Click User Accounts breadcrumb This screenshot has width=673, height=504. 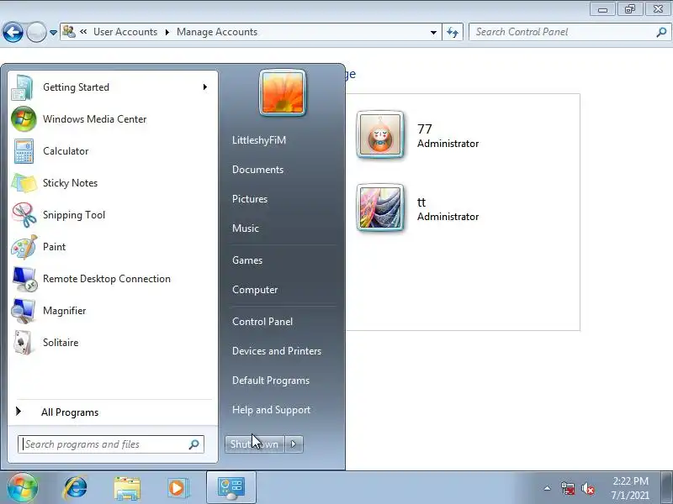click(x=125, y=32)
